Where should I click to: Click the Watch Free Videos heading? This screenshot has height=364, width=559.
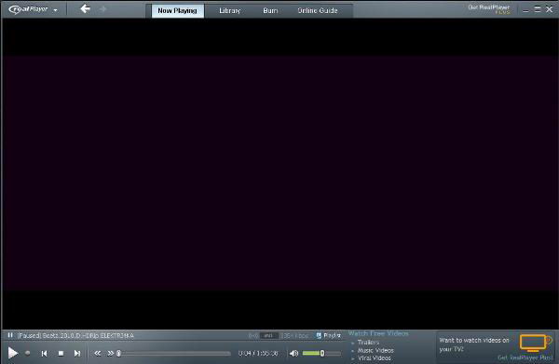click(378, 333)
